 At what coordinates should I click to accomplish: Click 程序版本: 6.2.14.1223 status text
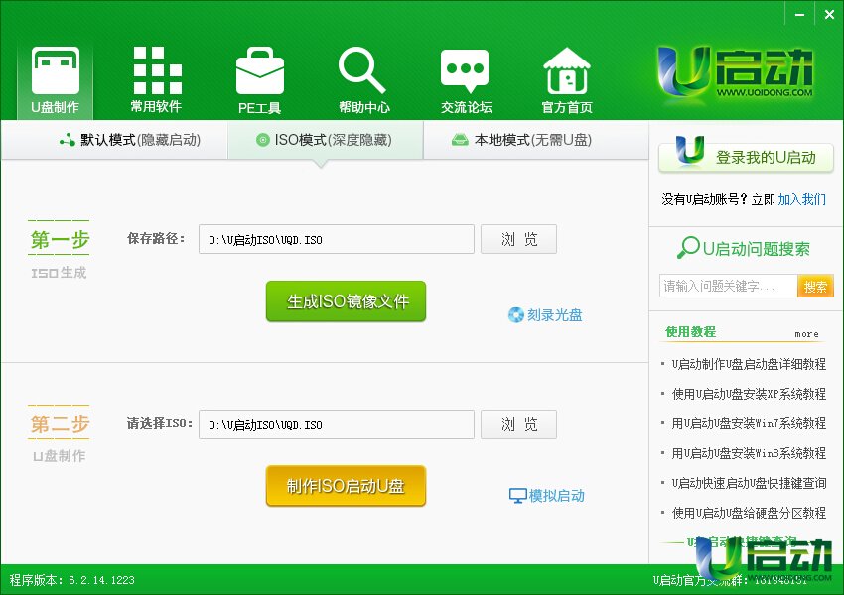72,580
